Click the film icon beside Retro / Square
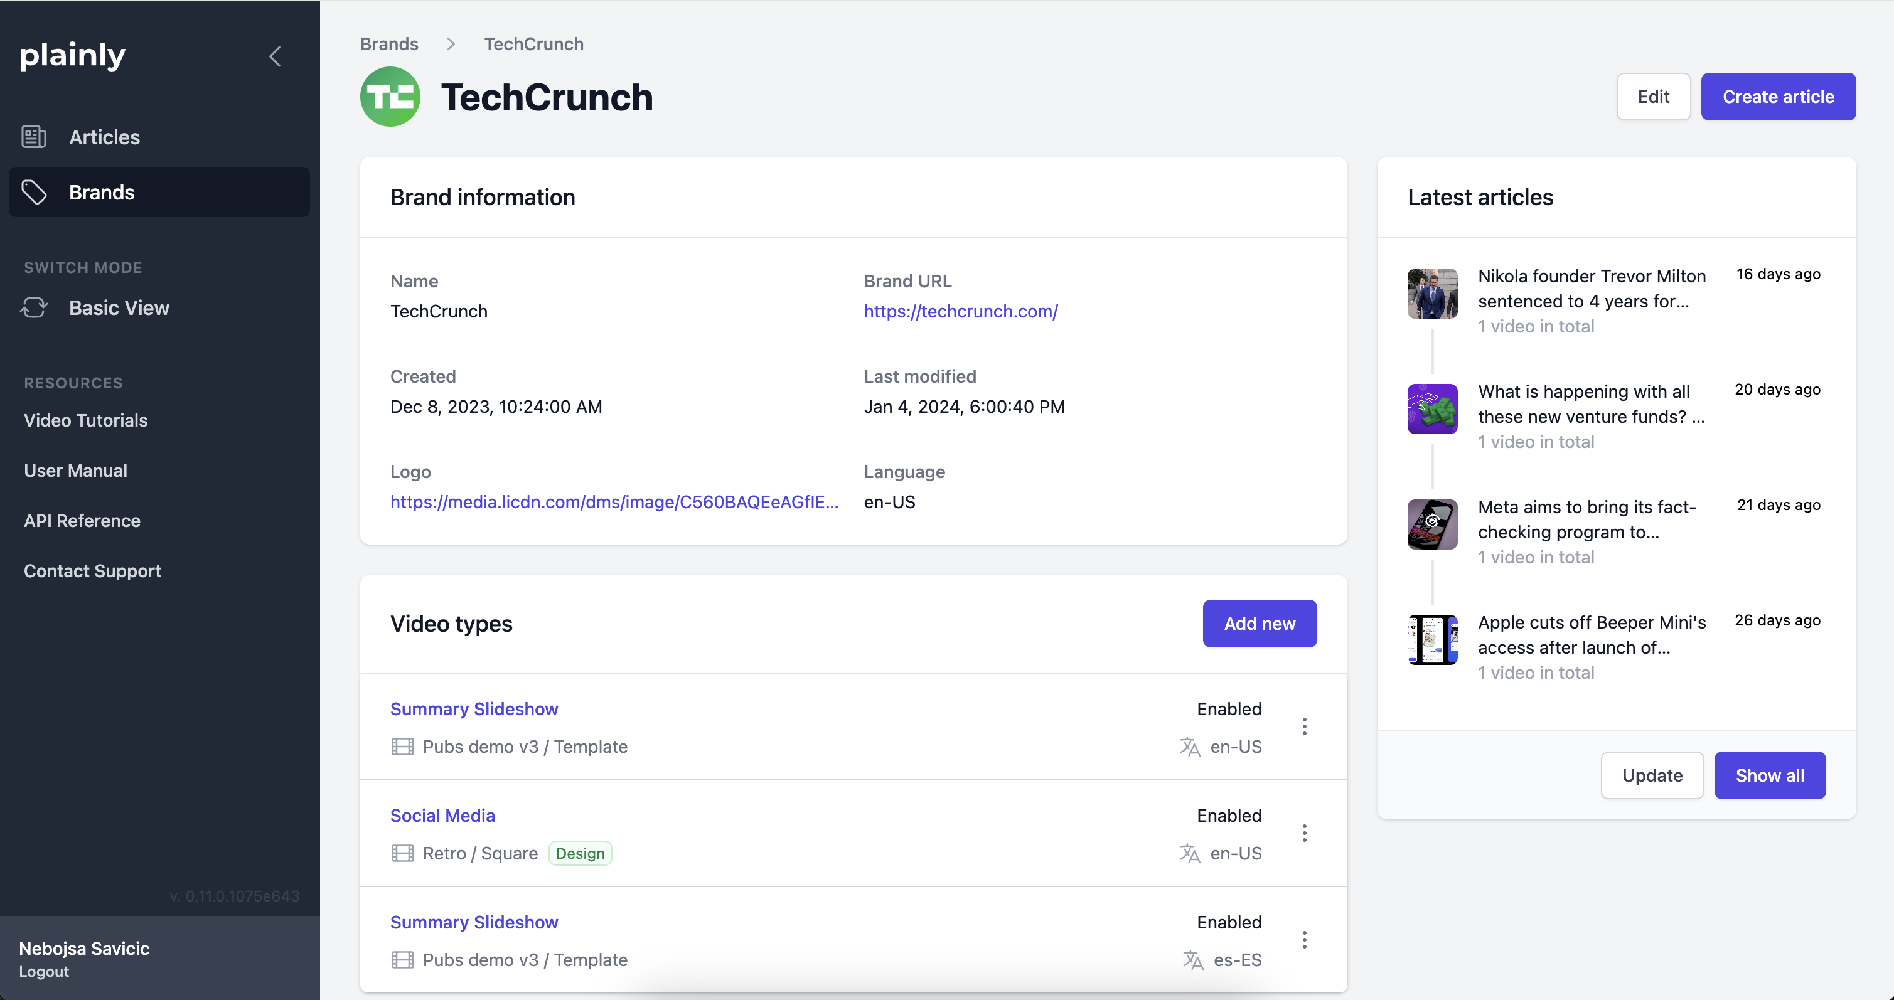The height and width of the screenshot is (1000, 1894). pyautogui.click(x=402, y=853)
